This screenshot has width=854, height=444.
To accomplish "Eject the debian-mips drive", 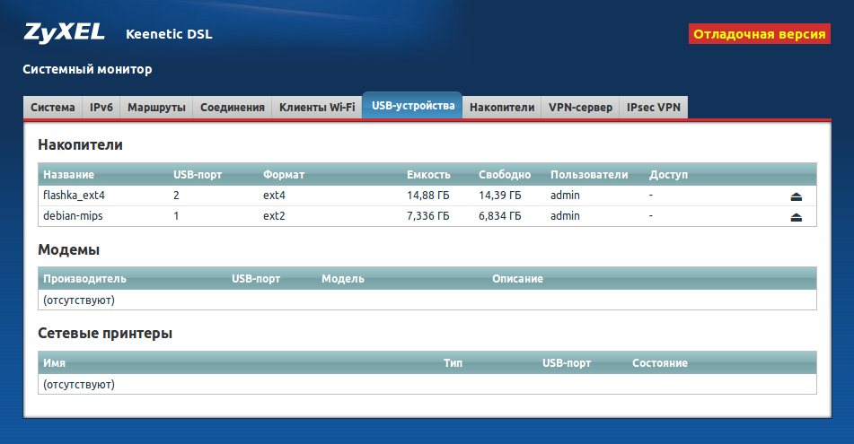I will (x=796, y=217).
